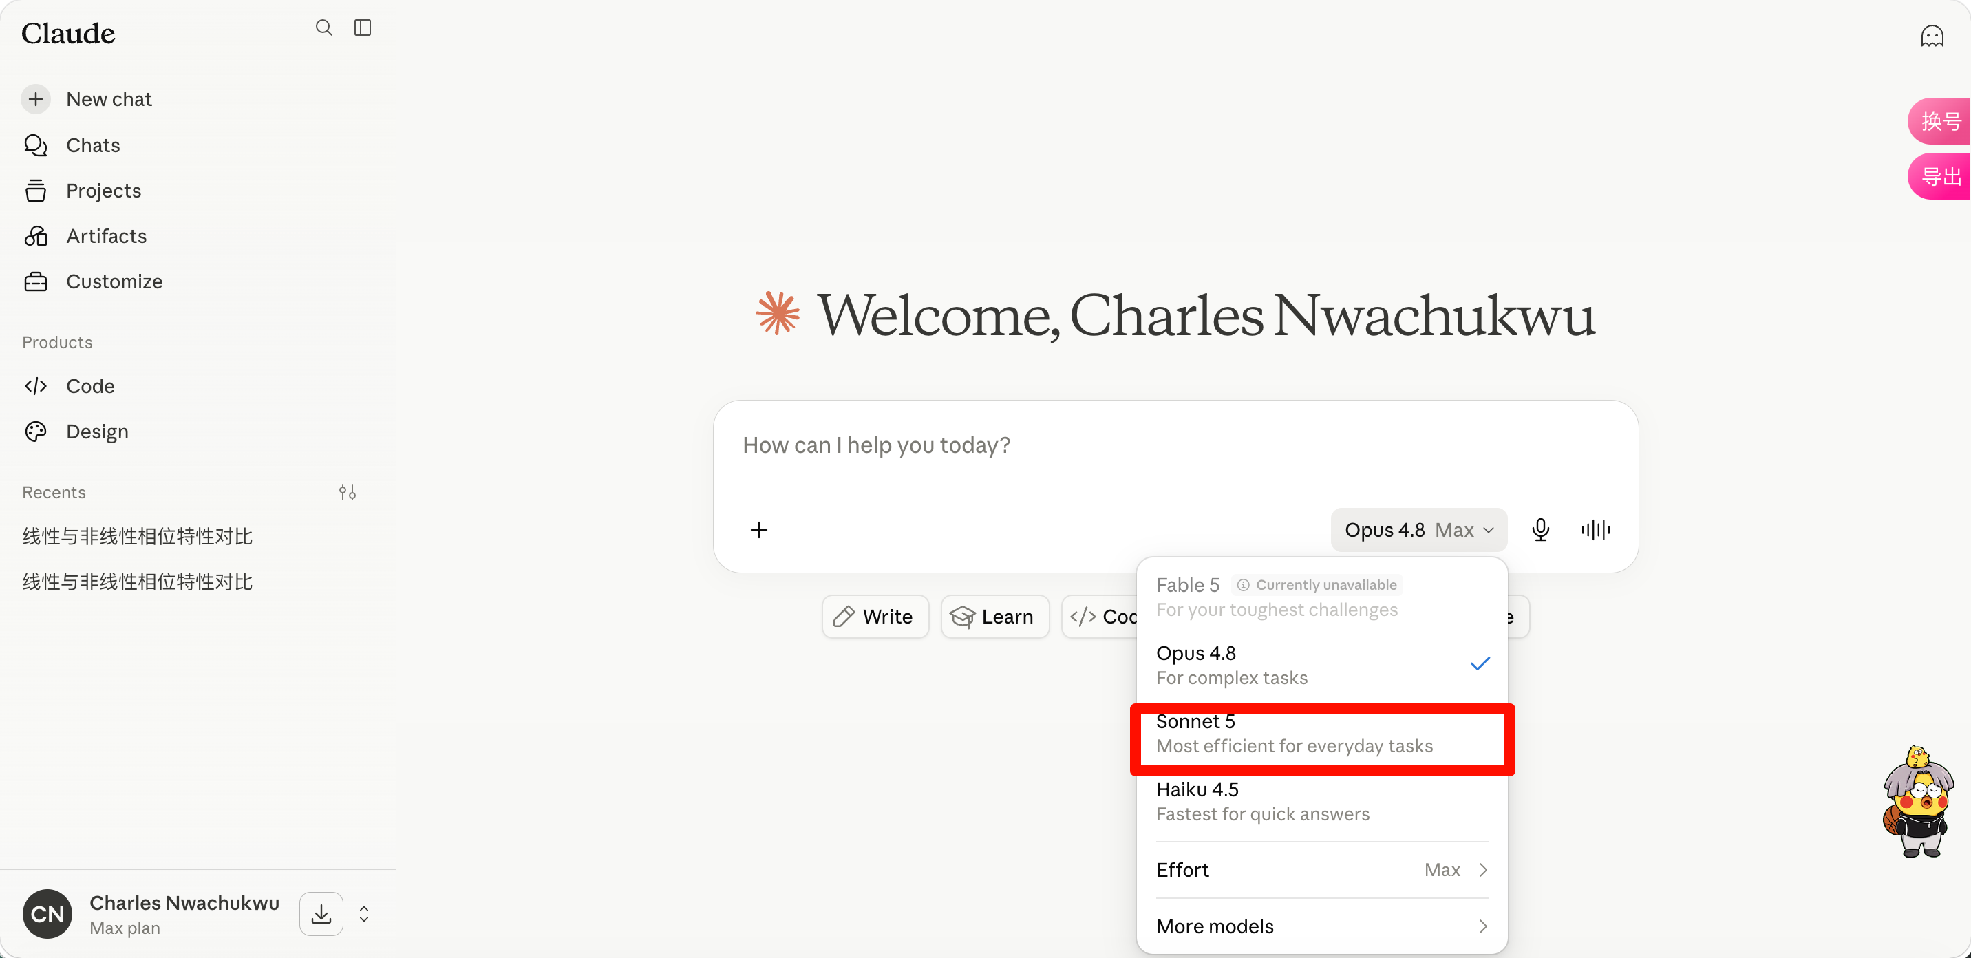
Task: Click the Currently unavailable info badge
Action: coord(1317,584)
